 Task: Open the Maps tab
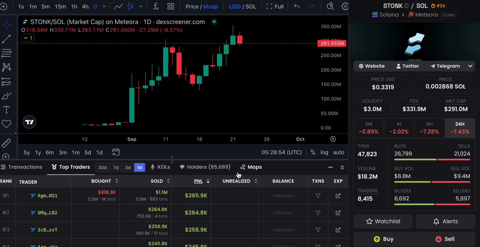click(x=251, y=167)
